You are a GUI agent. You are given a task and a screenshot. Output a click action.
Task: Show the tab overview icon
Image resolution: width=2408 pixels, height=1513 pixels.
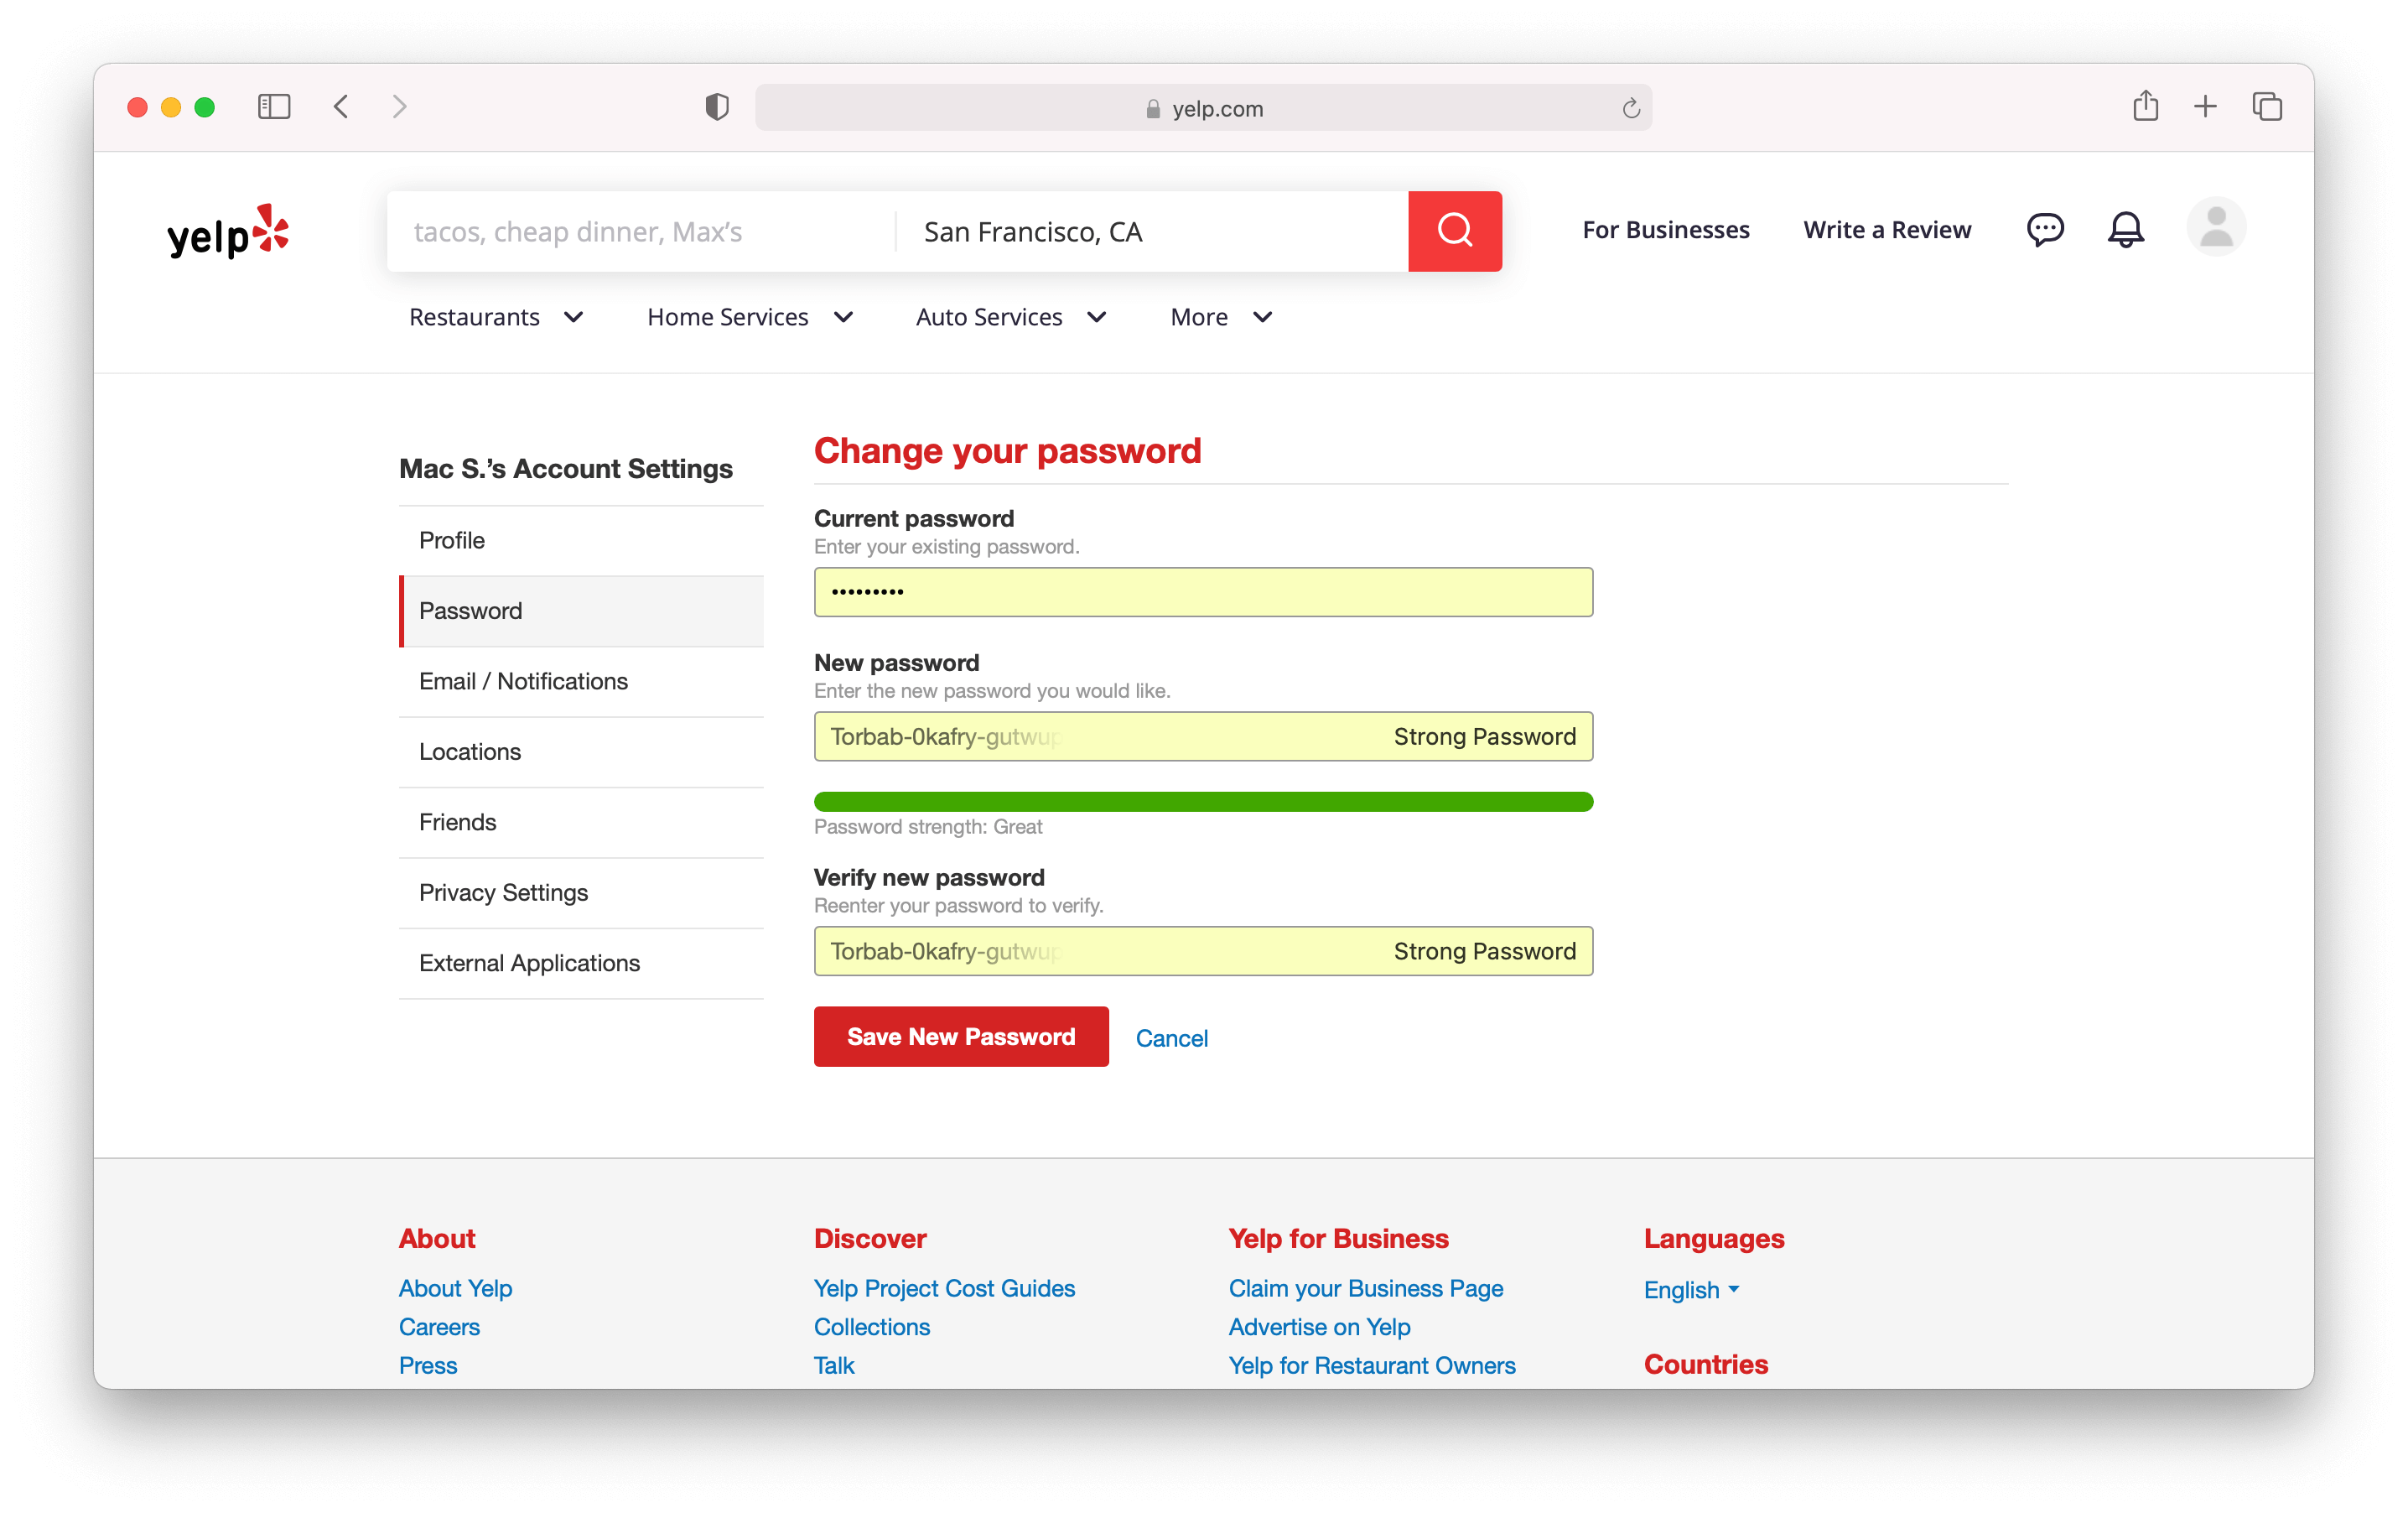tap(2266, 106)
